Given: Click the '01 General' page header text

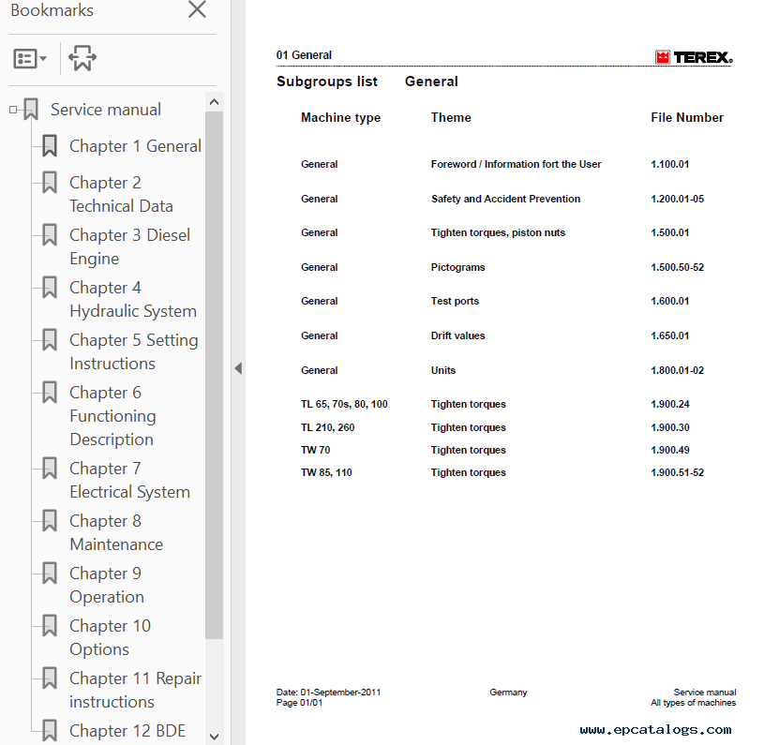Looking at the screenshot, I should pos(304,55).
